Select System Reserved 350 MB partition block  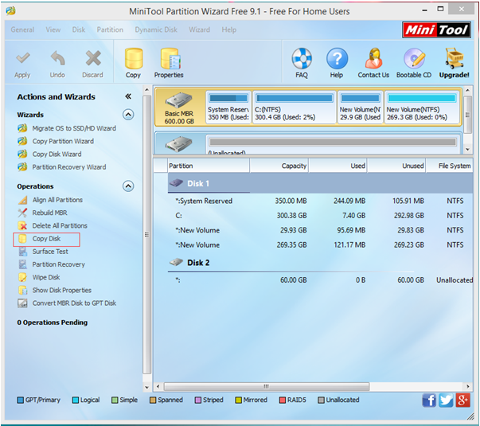click(228, 107)
